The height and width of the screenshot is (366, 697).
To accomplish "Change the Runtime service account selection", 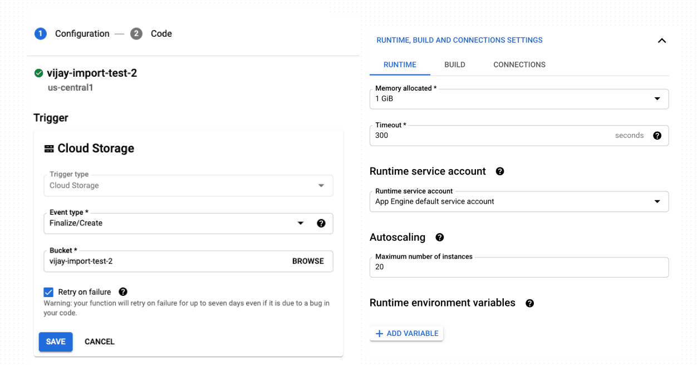I will coord(657,201).
